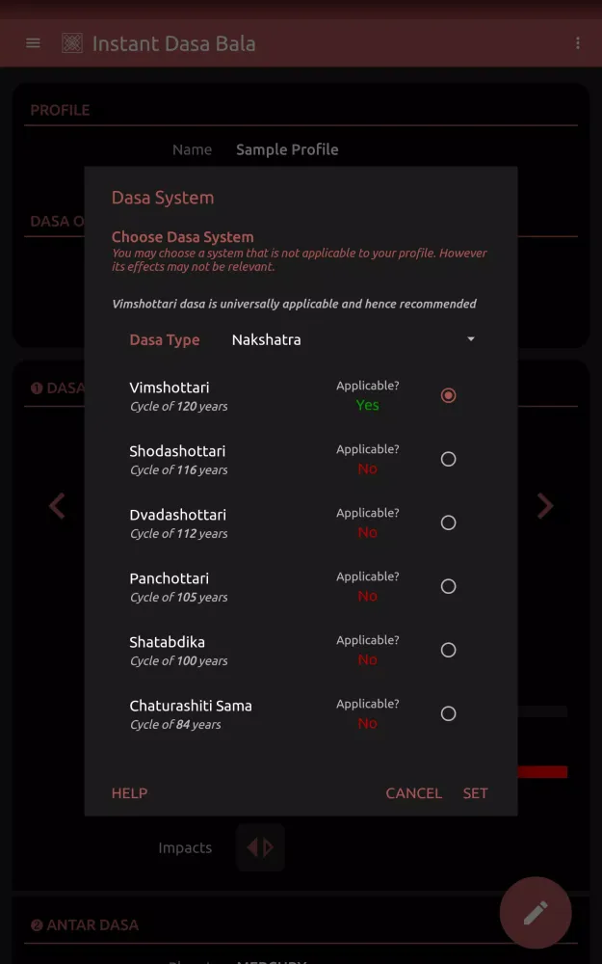Viewport: 602px width, 964px height.
Task: Open the three-dot overflow menu
Action: tap(578, 43)
